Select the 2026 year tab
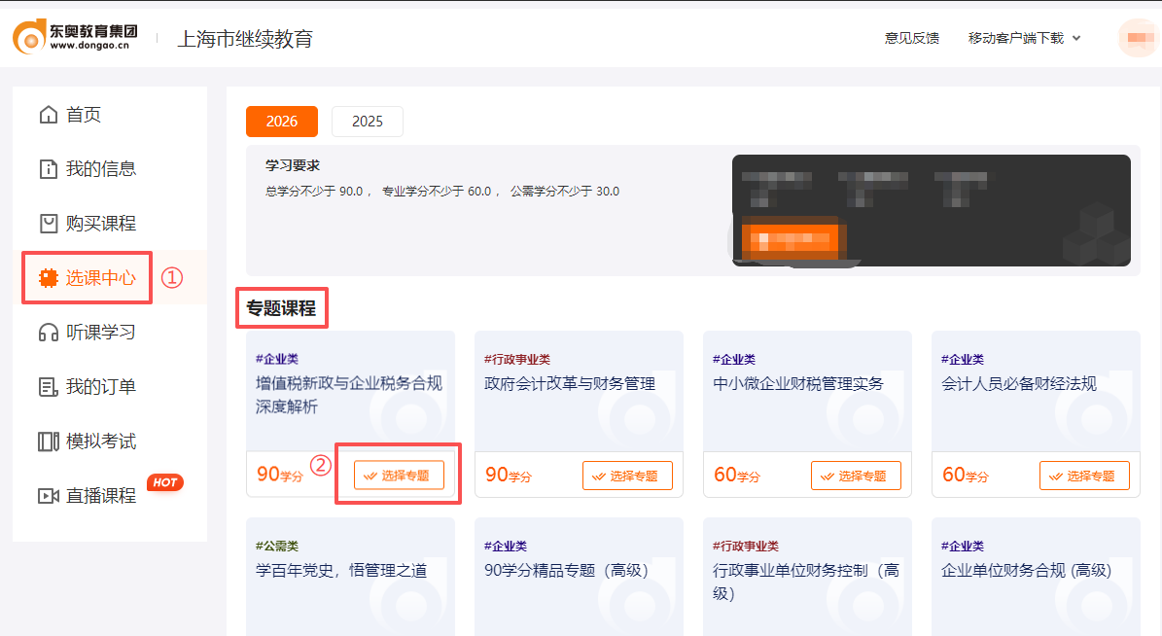Screen dimensions: 1162x636 pos(281,121)
